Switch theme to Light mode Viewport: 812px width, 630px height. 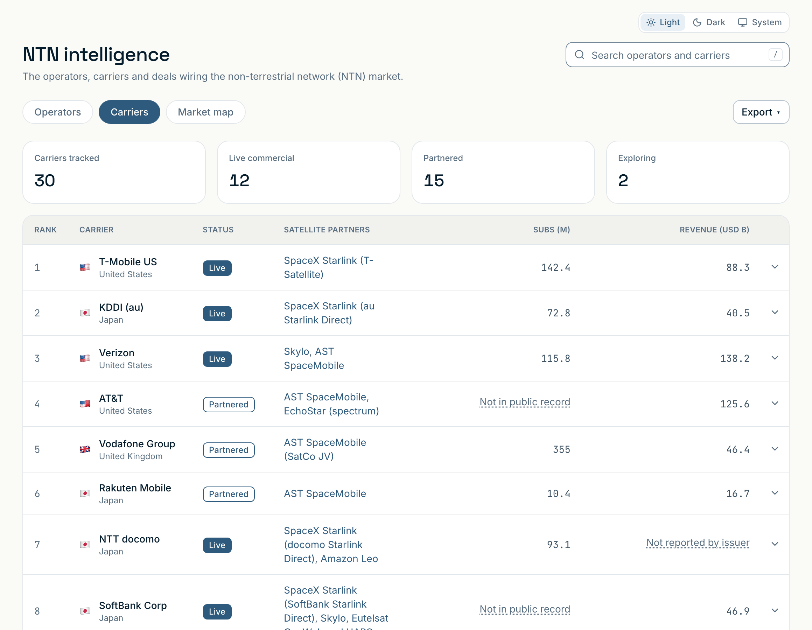pyautogui.click(x=663, y=22)
